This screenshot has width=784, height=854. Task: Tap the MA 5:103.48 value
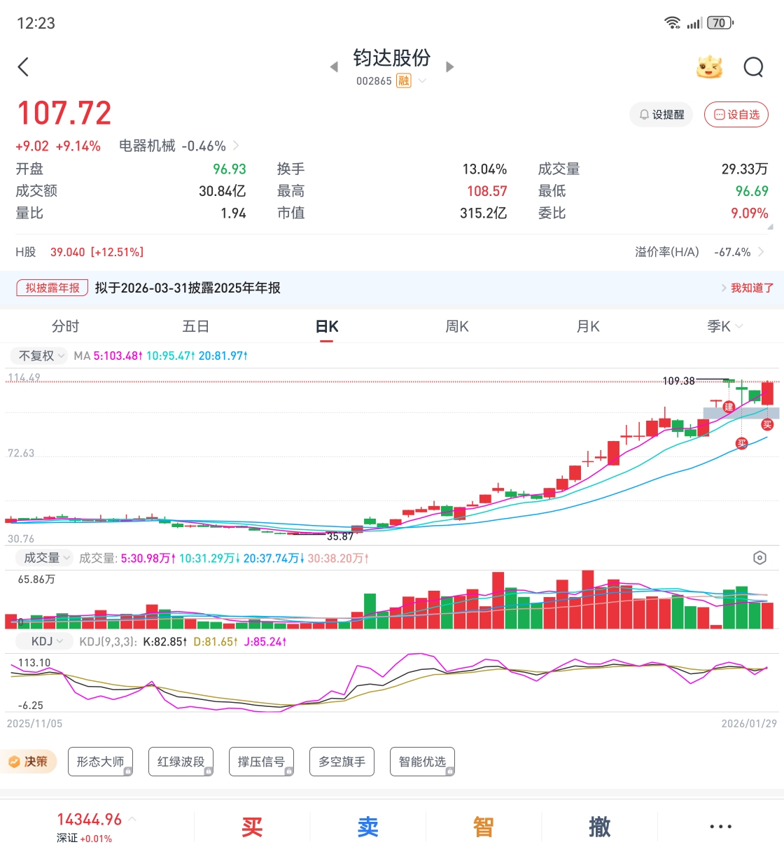point(118,356)
